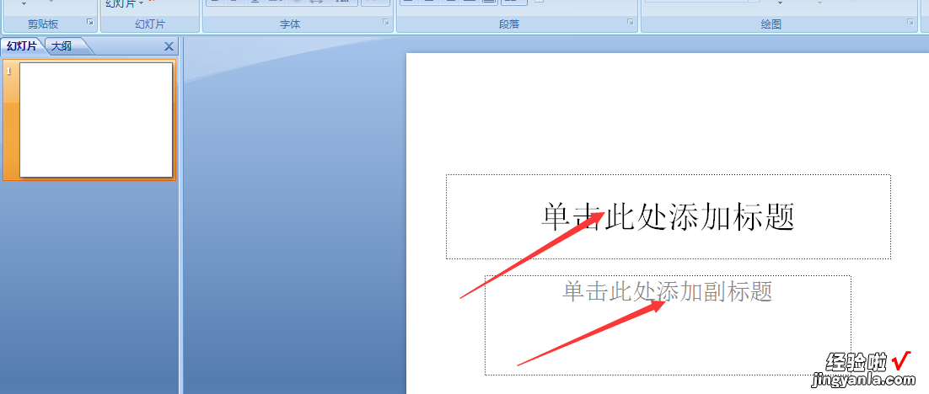Select slide 1 thumbnail
929x394 pixels.
(96, 120)
